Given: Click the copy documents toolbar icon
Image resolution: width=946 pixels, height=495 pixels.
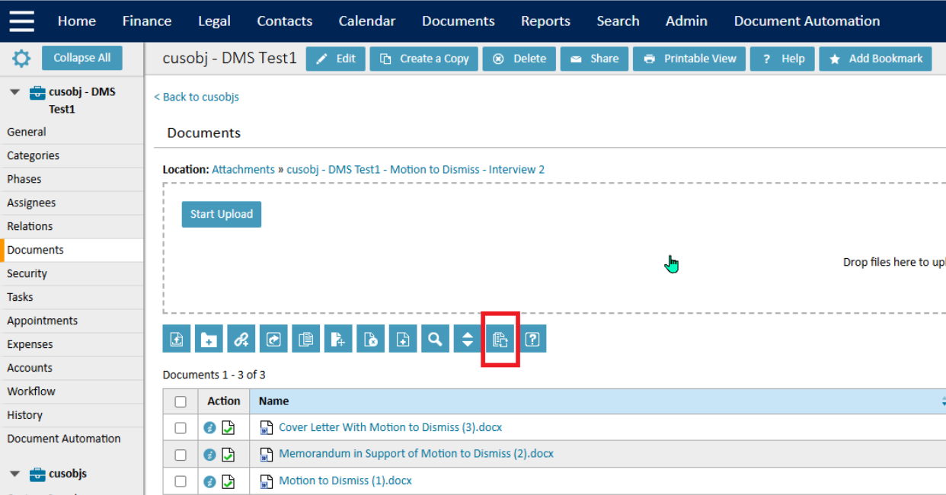Looking at the screenshot, I should (305, 338).
